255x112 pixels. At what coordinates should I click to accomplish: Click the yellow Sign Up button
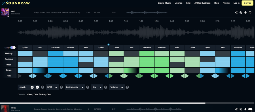[x=247, y=3]
